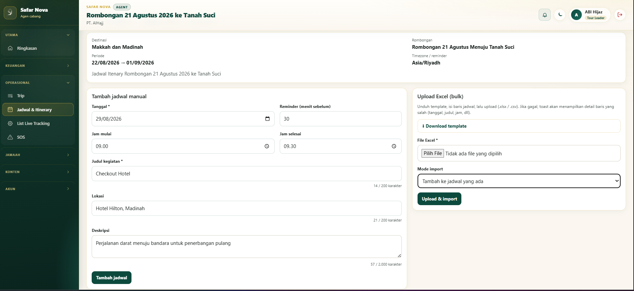Expand the AKUN sidebar section

(x=38, y=189)
